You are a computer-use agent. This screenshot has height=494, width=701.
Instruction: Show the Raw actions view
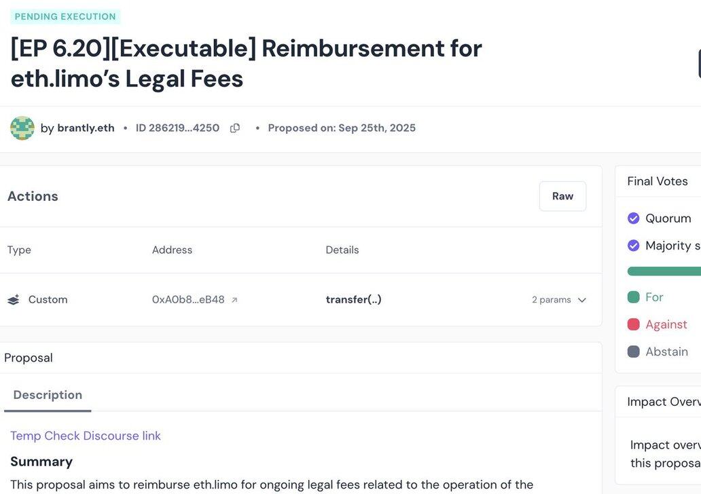point(562,196)
